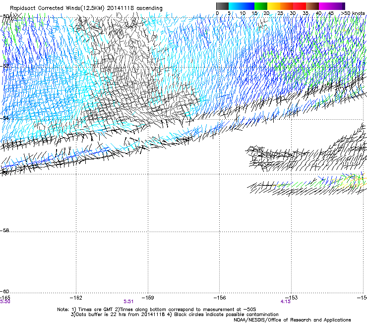
Task: Click the '-156' longitude axis label
Action: click(220, 298)
